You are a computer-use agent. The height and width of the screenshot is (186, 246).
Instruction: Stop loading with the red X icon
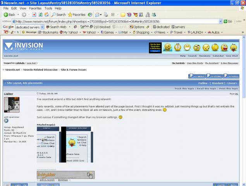(x=34, y=15)
